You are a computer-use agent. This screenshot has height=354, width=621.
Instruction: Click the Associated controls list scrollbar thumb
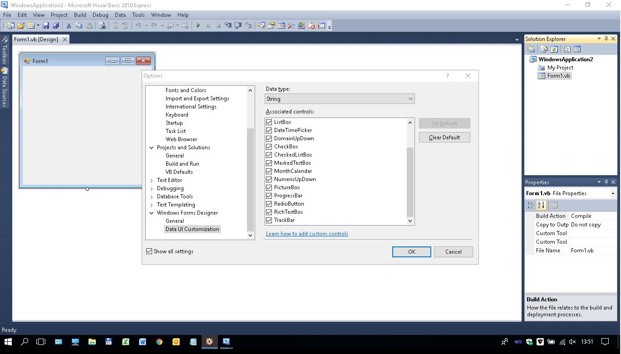coord(410,182)
